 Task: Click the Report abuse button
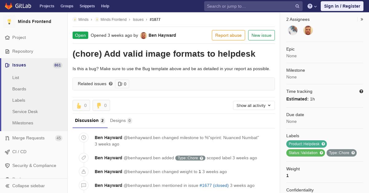click(x=228, y=35)
